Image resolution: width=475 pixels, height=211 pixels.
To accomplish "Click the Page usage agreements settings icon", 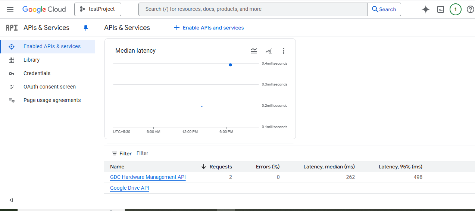I will [12, 100].
